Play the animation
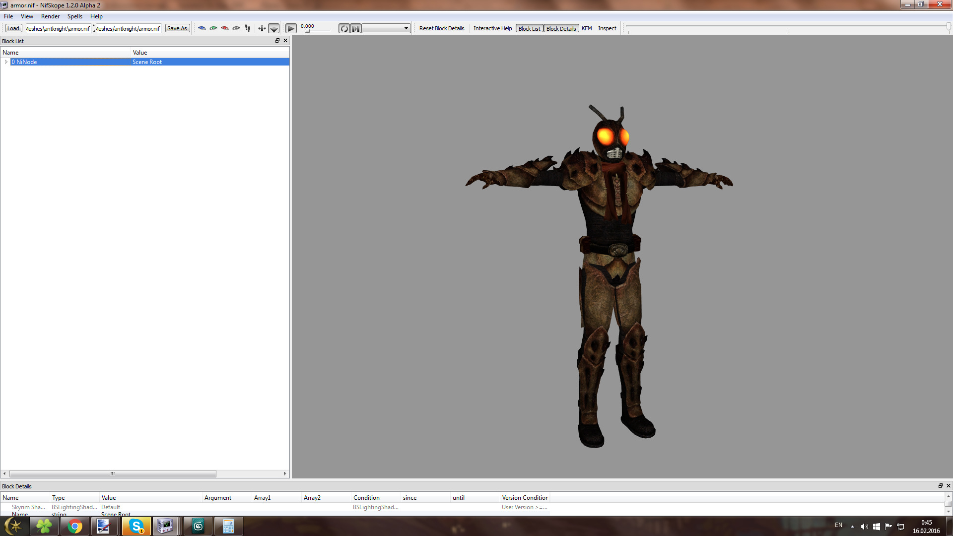The width and height of the screenshot is (953, 536). [291, 28]
